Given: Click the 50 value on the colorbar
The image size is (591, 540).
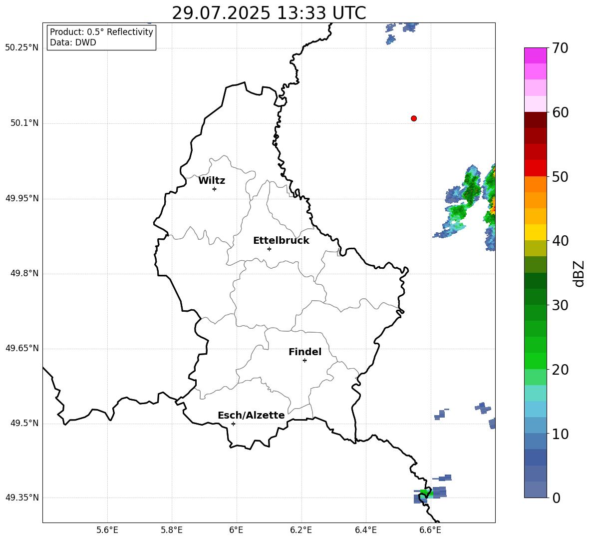Looking at the screenshot, I should pyautogui.click(x=560, y=177).
